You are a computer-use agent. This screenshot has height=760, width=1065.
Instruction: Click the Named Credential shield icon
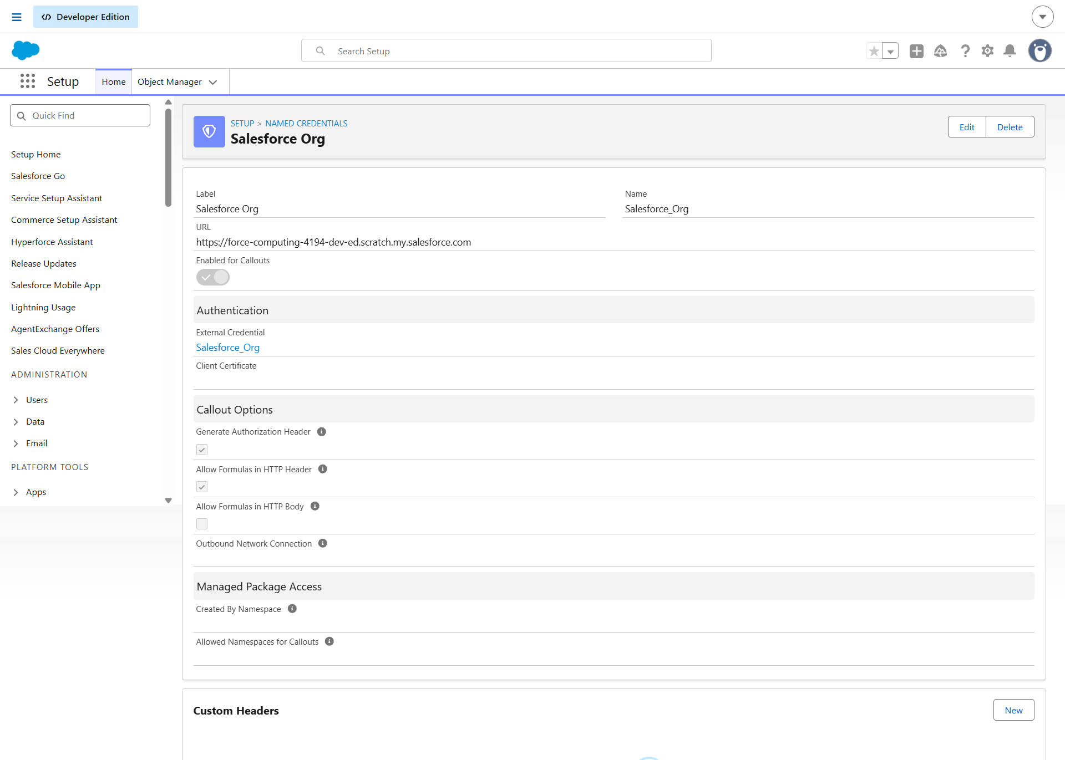tap(209, 131)
